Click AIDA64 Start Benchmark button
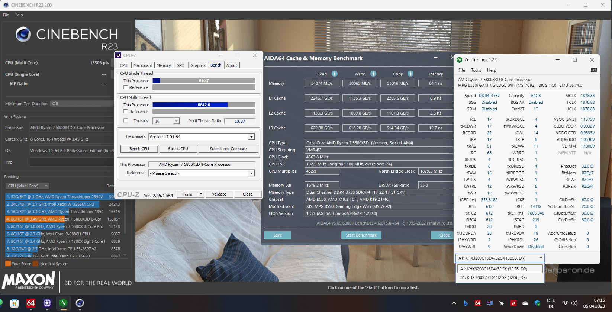The height and width of the screenshot is (312, 612). click(361, 235)
